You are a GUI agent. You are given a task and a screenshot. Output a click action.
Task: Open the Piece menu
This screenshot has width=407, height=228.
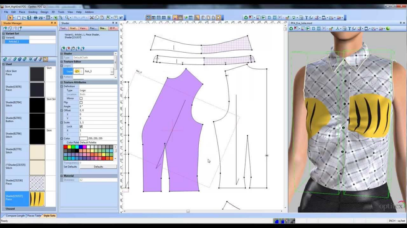coord(22,12)
